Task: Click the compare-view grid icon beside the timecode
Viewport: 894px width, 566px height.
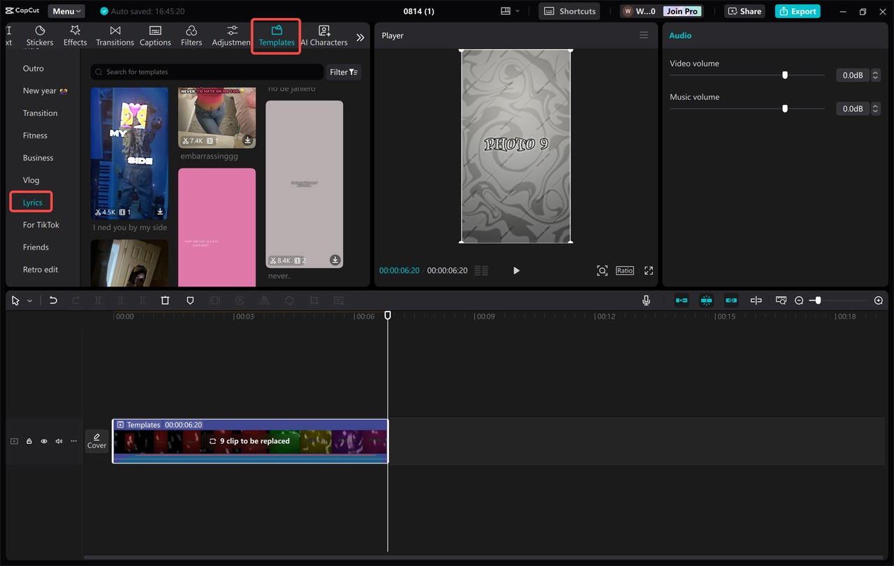Action: 481,270
